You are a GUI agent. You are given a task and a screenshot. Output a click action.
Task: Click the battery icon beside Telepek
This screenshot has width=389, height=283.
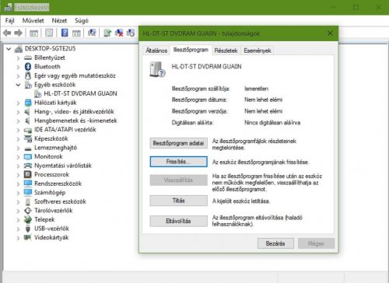click(28, 219)
